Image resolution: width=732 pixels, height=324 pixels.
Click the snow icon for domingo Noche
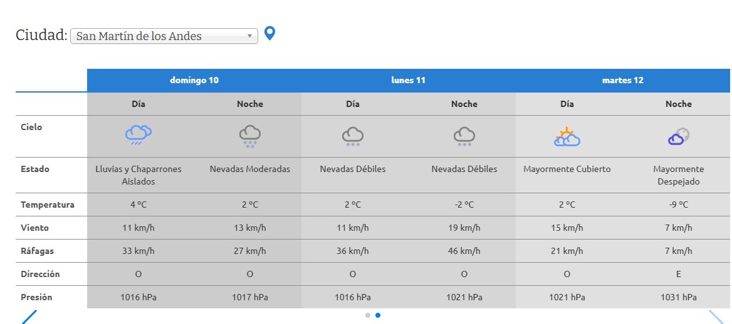tap(250, 136)
